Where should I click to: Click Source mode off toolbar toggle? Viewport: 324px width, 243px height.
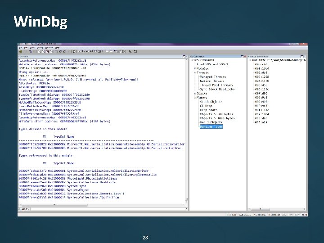(125, 51)
